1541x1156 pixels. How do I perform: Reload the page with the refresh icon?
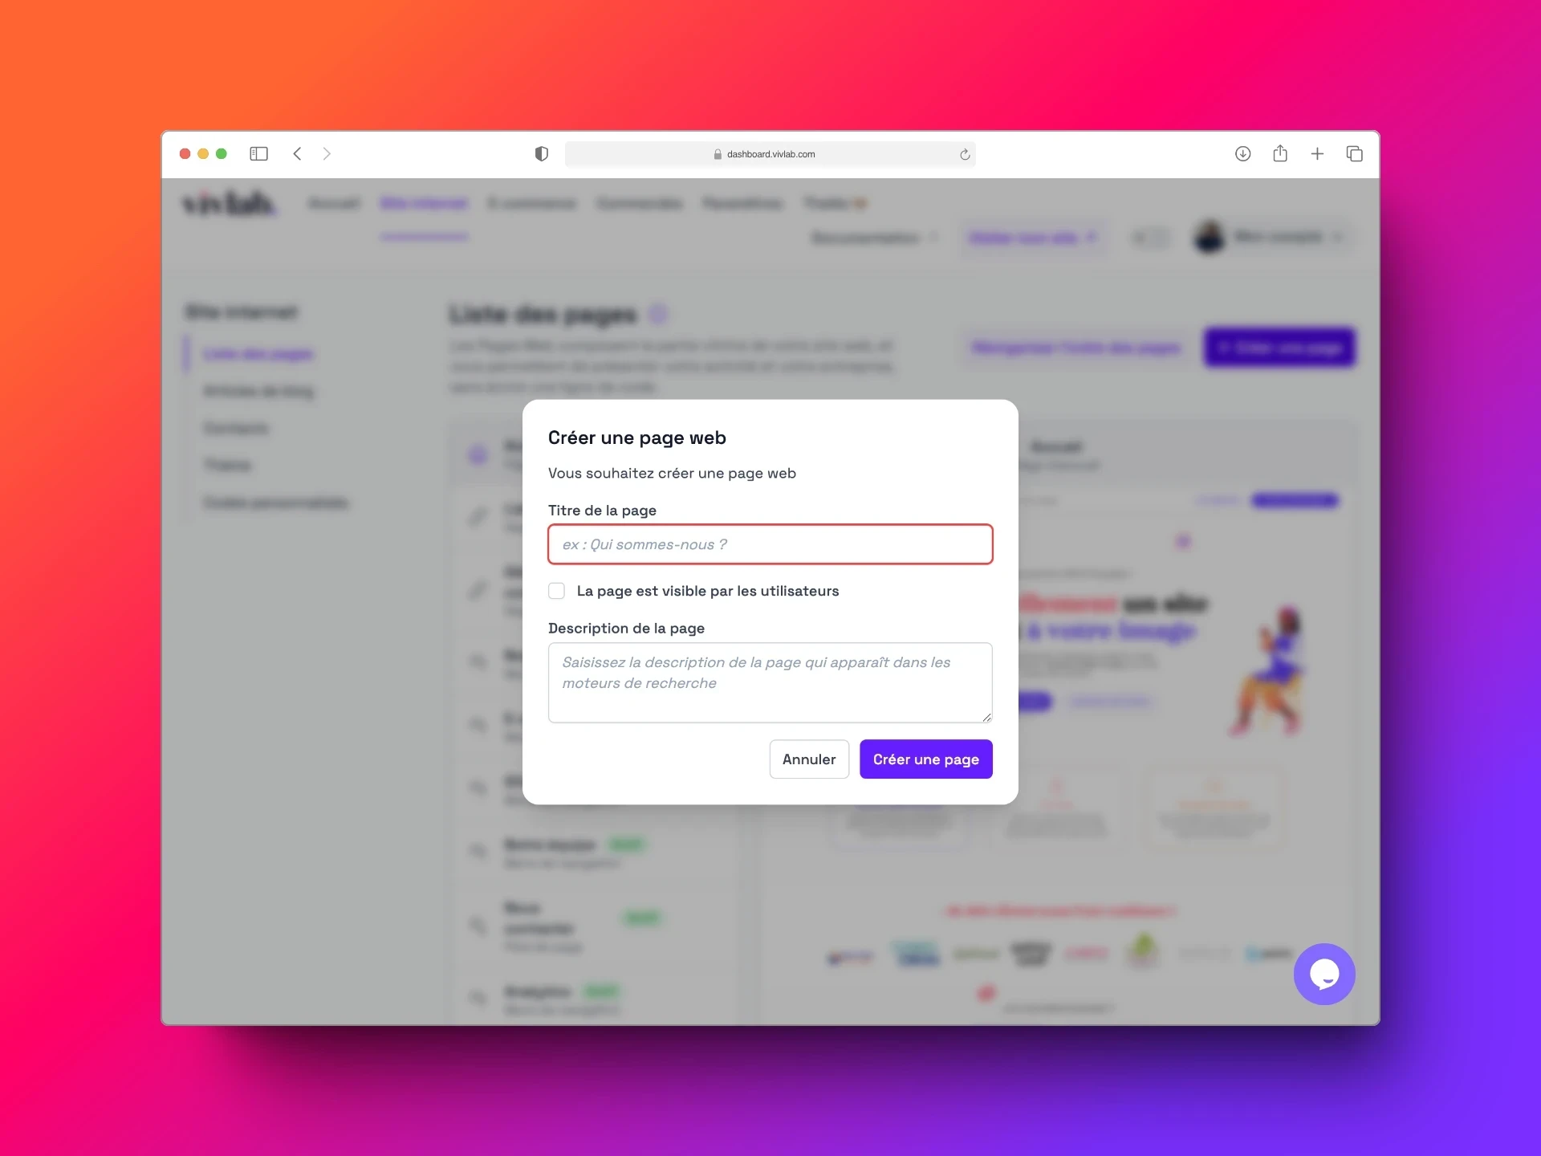click(965, 154)
